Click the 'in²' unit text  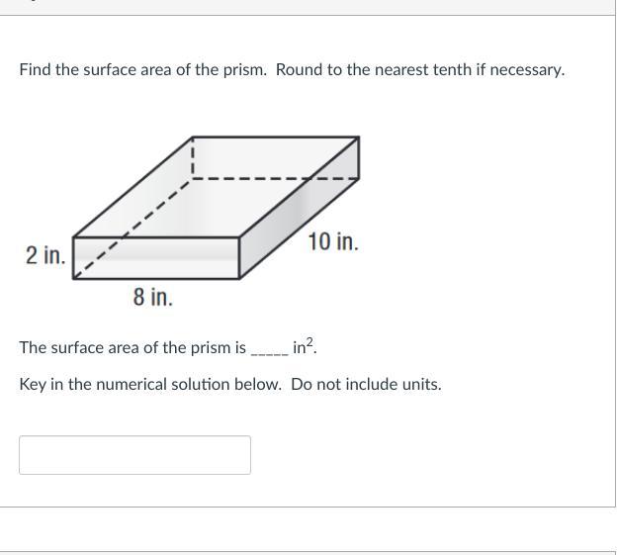pyautogui.click(x=305, y=347)
